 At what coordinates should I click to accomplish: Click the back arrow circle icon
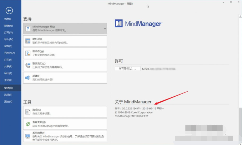pos(9,11)
